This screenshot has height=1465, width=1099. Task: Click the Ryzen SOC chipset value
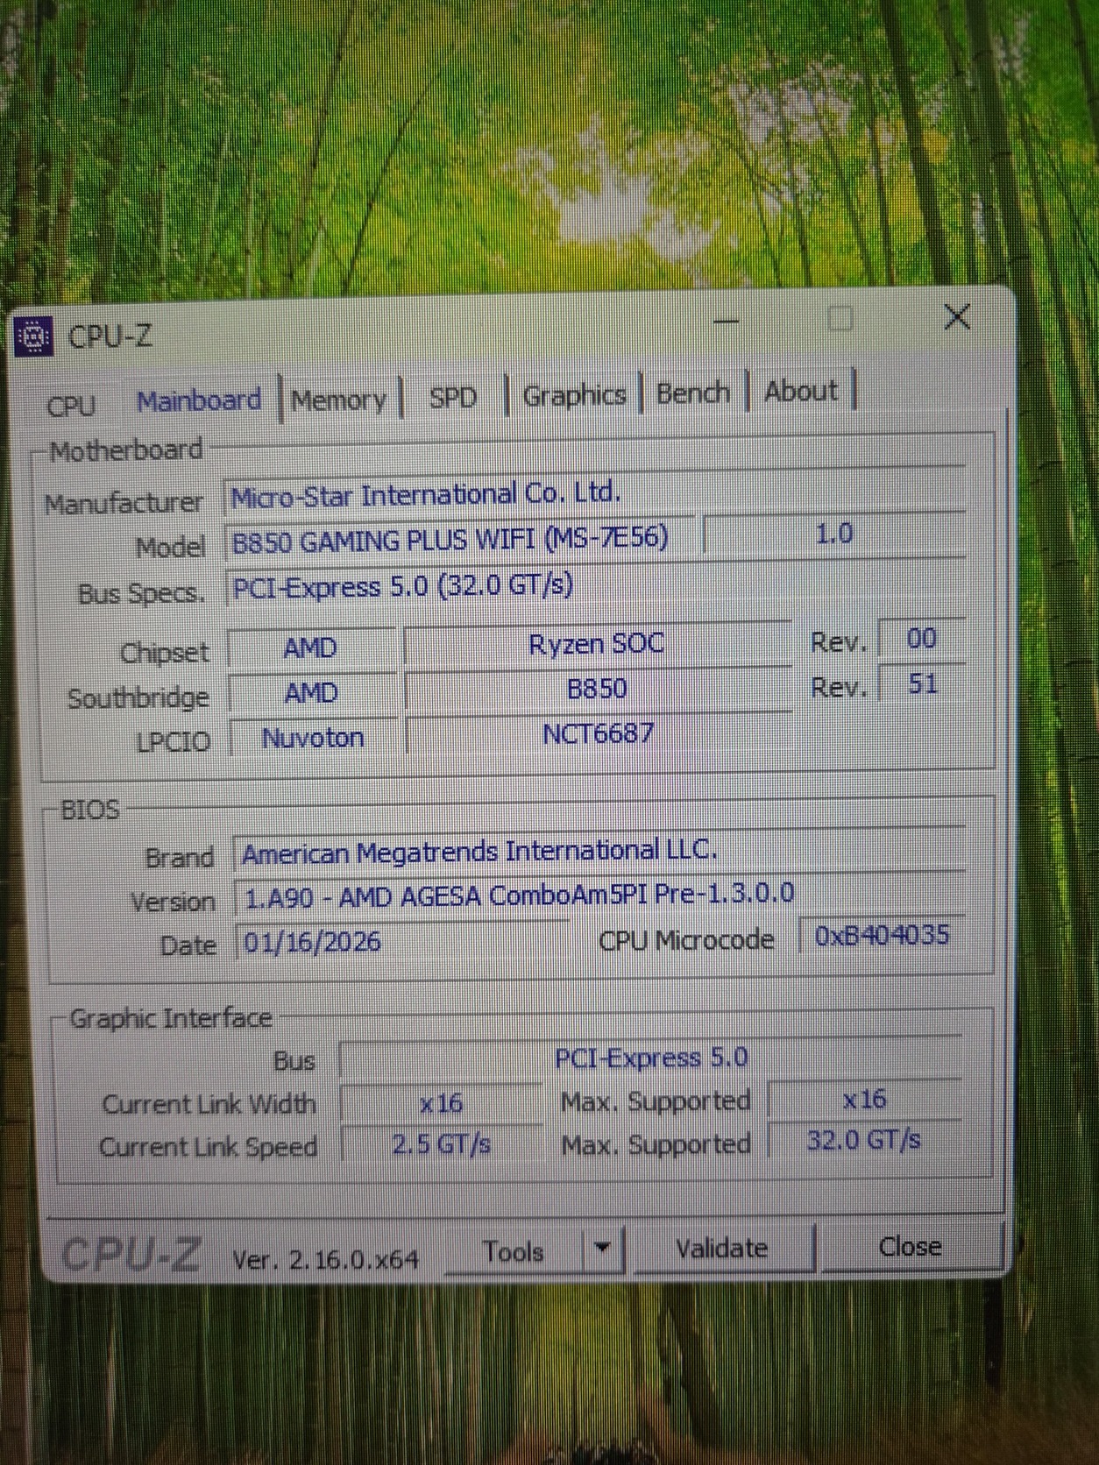(x=597, y=644)
